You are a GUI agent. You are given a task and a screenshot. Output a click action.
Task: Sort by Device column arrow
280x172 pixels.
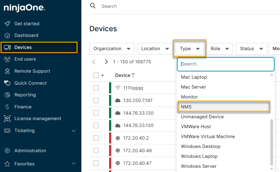133,75
